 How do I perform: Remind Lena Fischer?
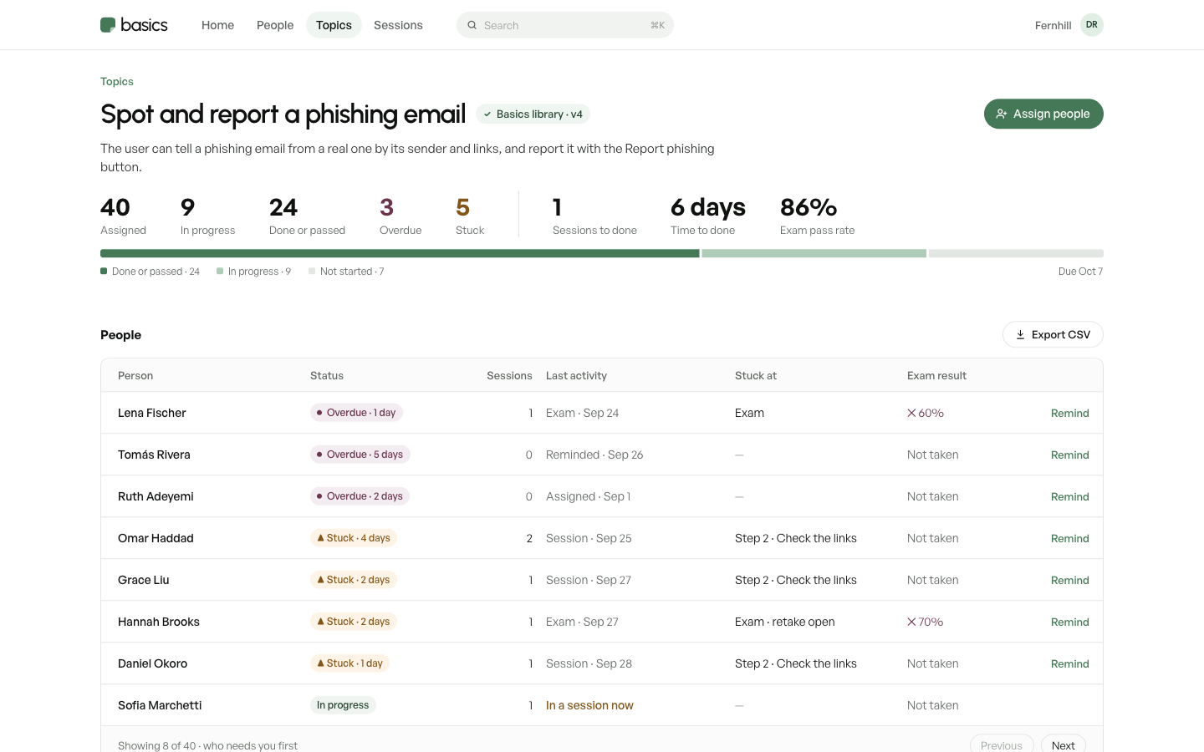(1069, 413)
